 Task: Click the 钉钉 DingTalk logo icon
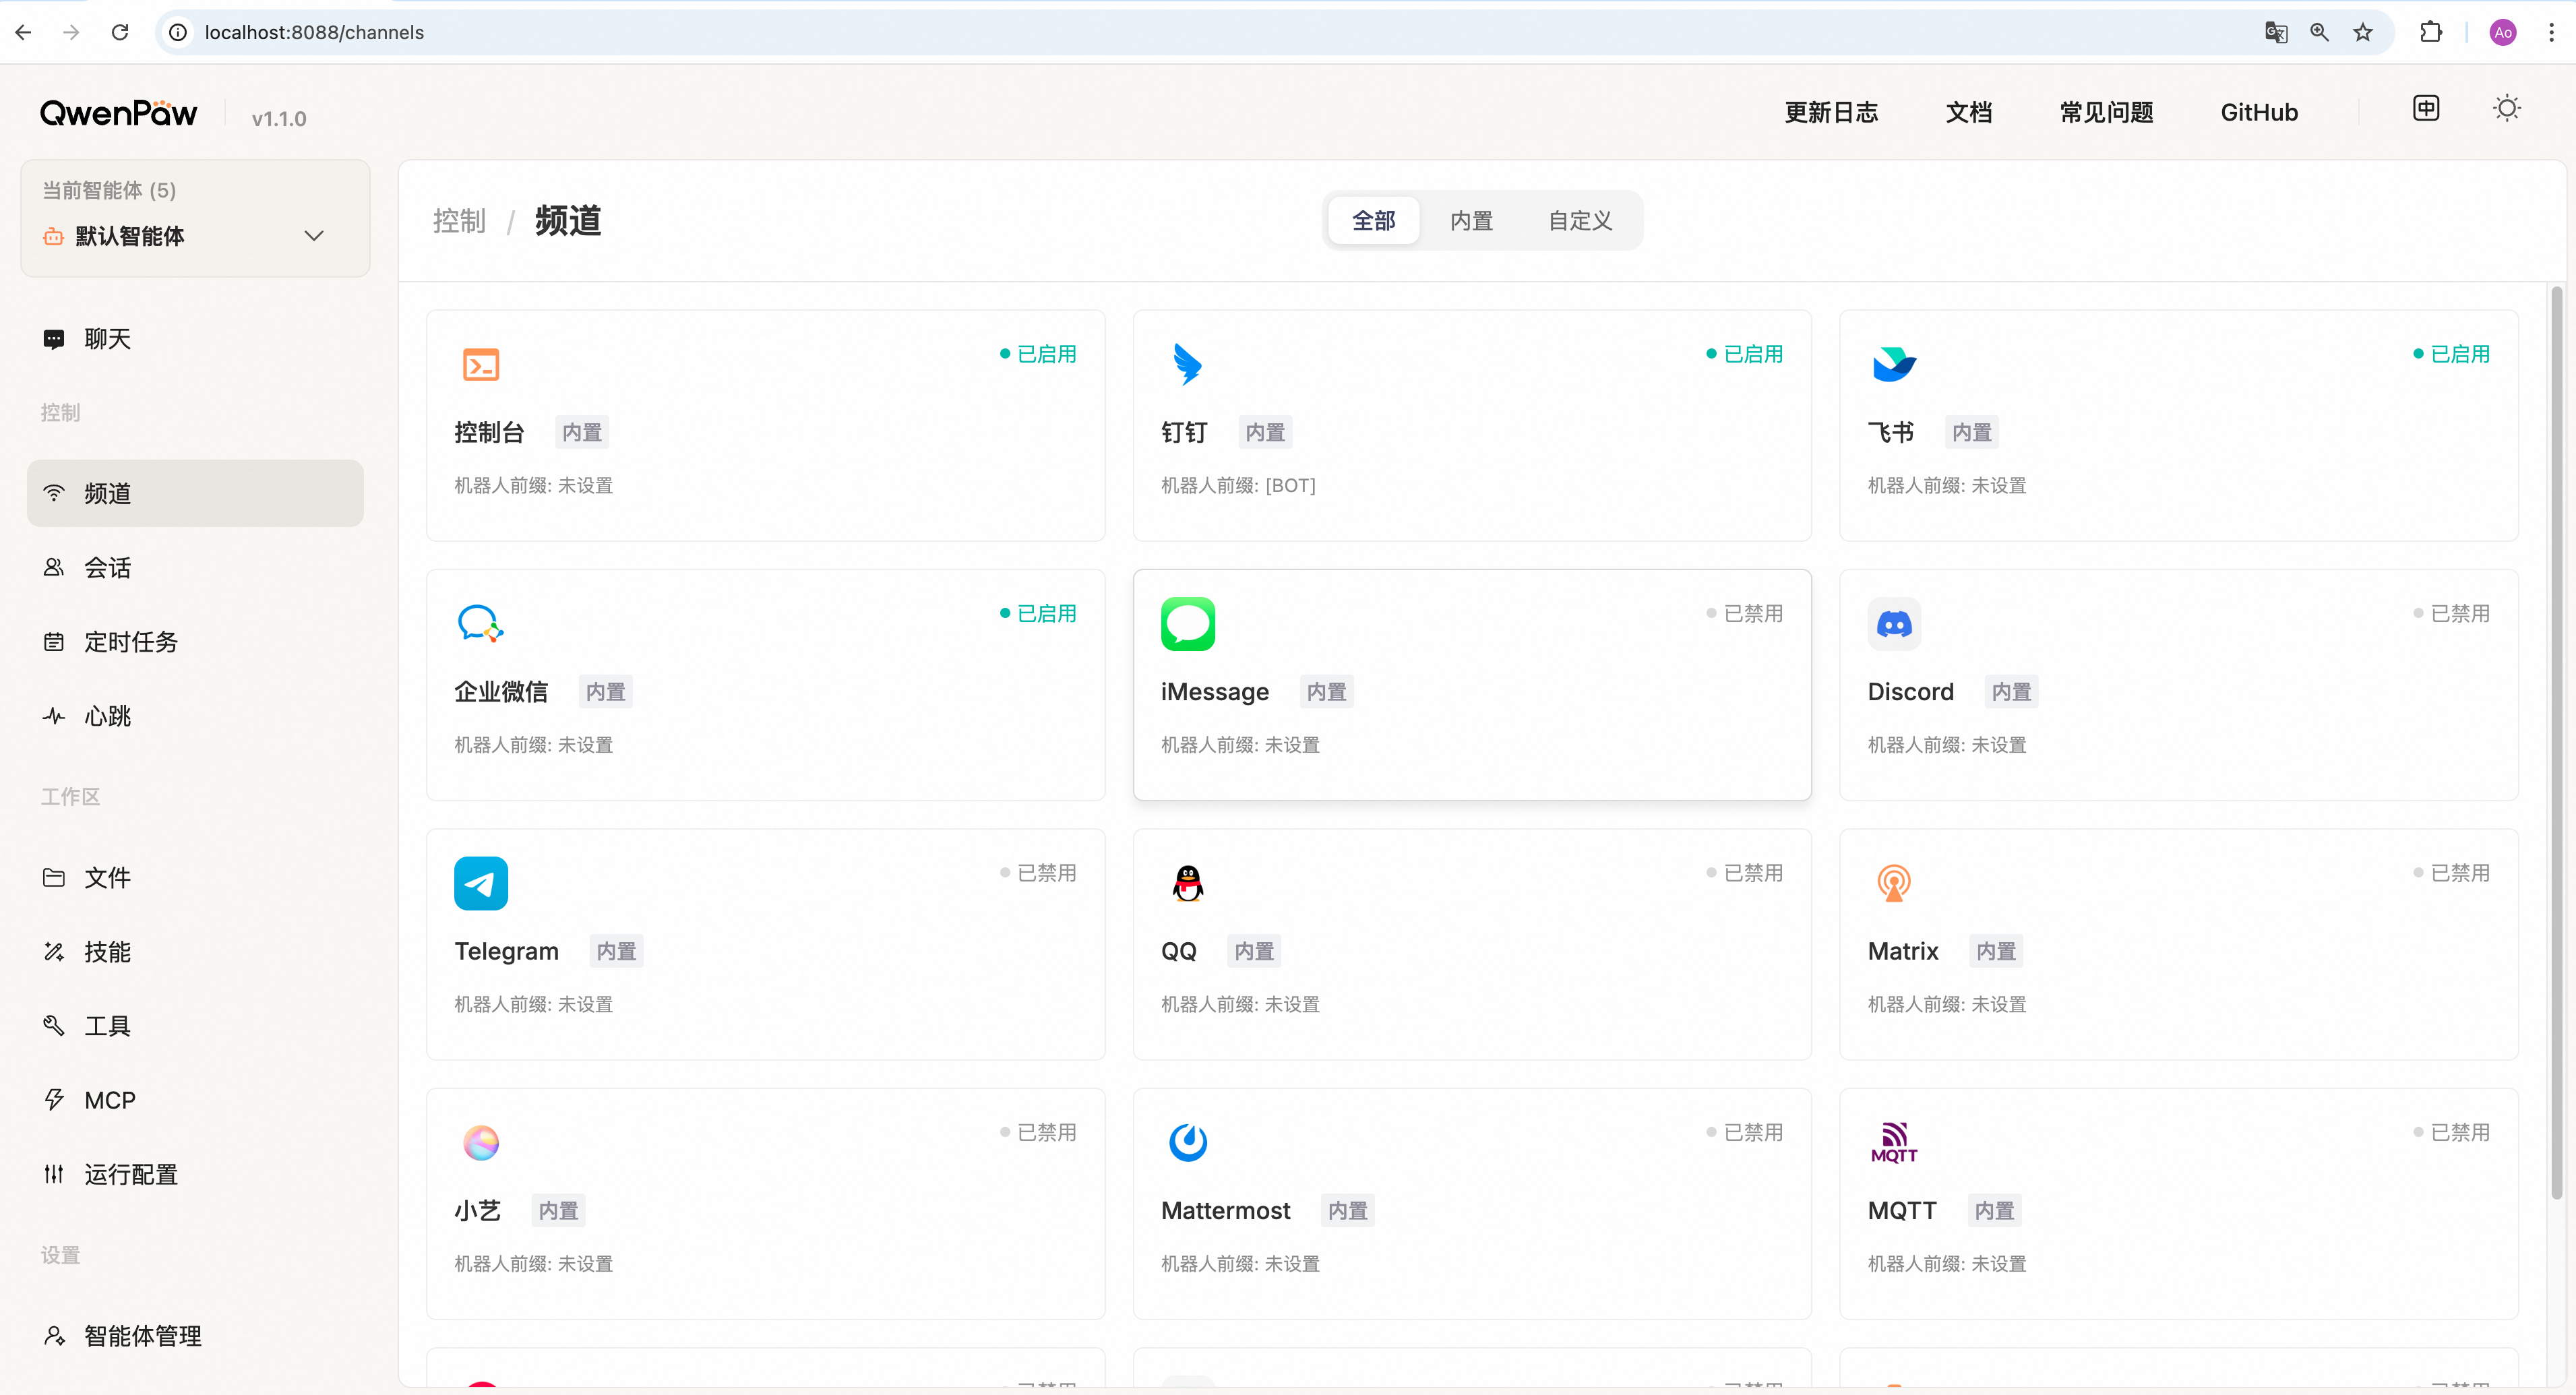coord(1187,364)
